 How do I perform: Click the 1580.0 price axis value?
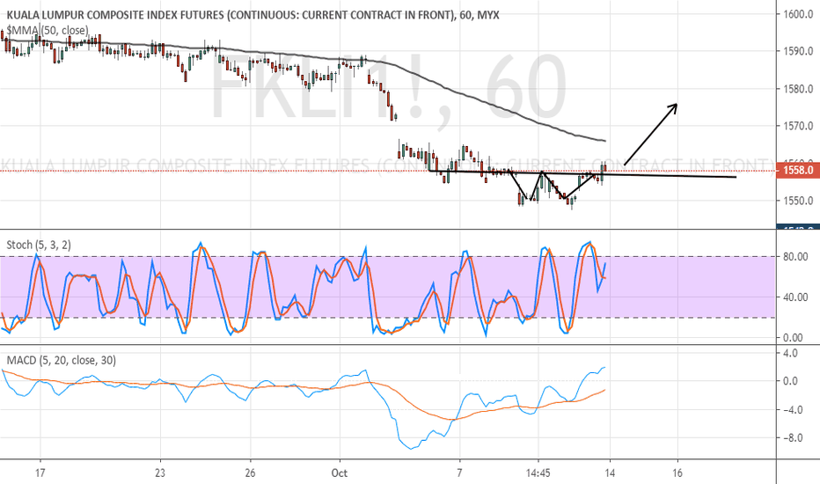click(798, 88)
